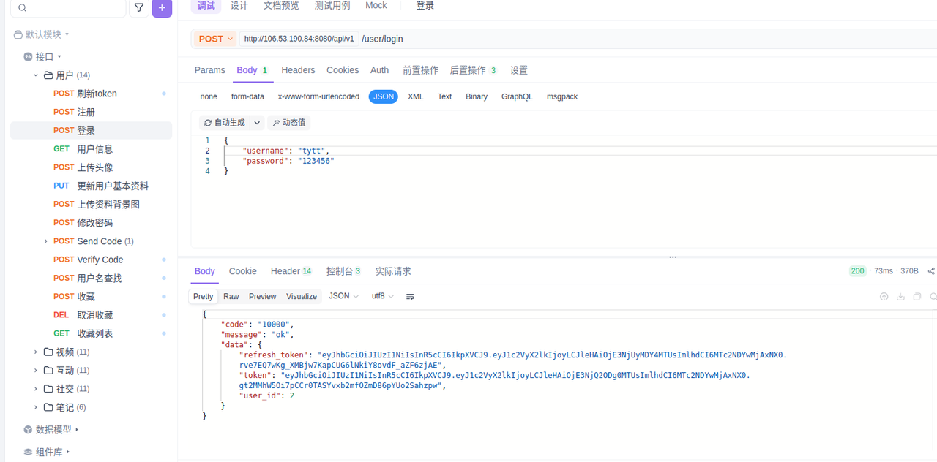937x462 pixels.
Task: Switch response view to Raw
Action: click(x=231, y=296)
